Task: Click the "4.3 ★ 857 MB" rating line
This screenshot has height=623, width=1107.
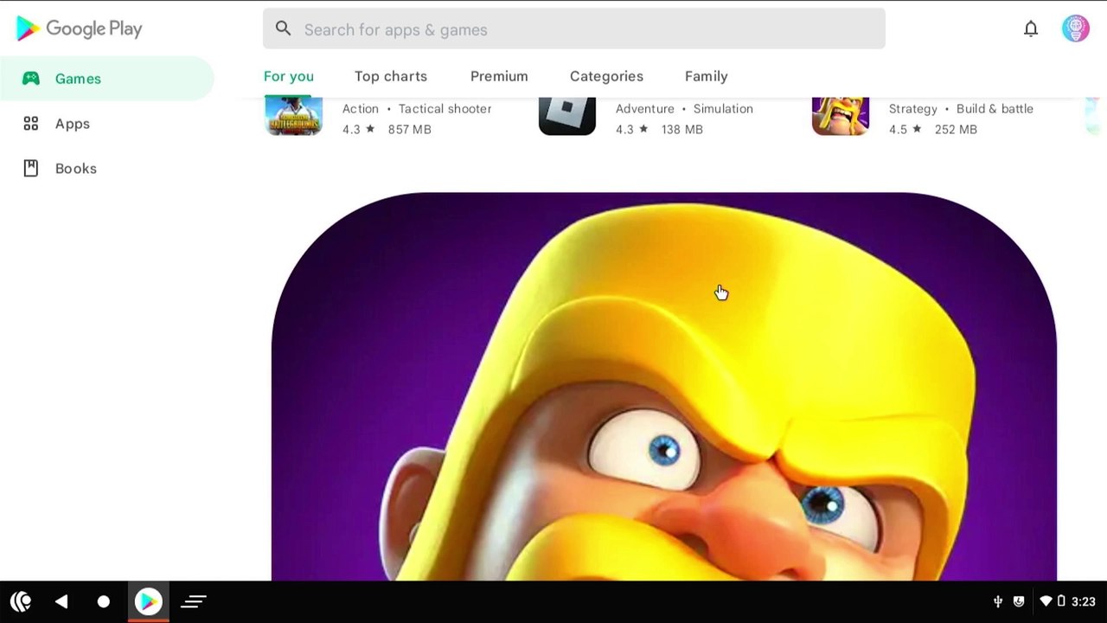Action: (x=387, y=130)
